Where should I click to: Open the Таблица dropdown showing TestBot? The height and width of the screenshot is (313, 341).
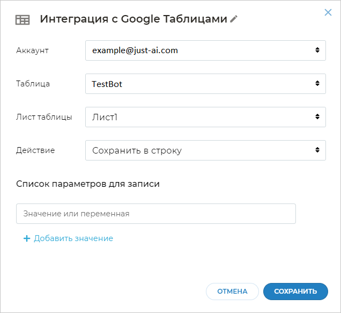(205, 84)
